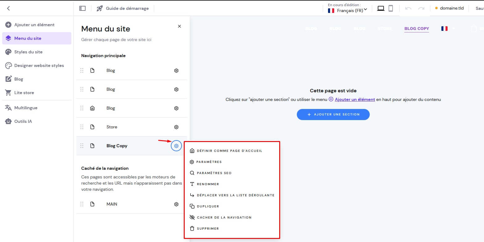
Task: Toggle the sidebar panel layout icon
Action: click(x=82, y=8)
